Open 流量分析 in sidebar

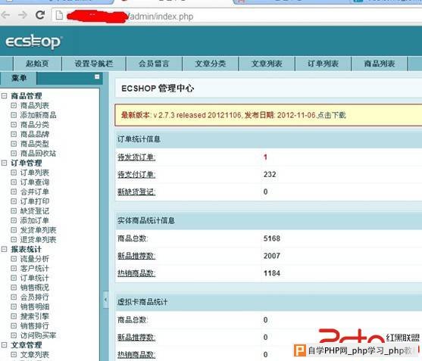click(x=34, y=259)
